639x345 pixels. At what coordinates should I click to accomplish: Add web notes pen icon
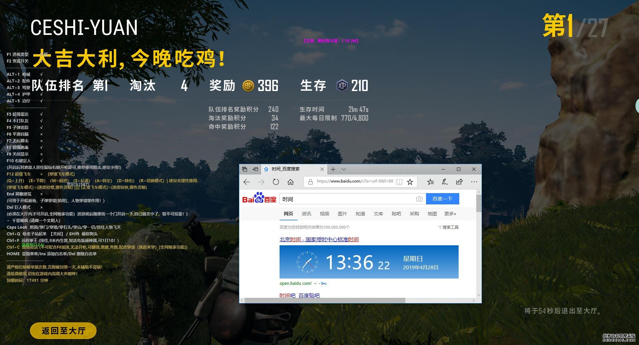click(x=445, y=182)
